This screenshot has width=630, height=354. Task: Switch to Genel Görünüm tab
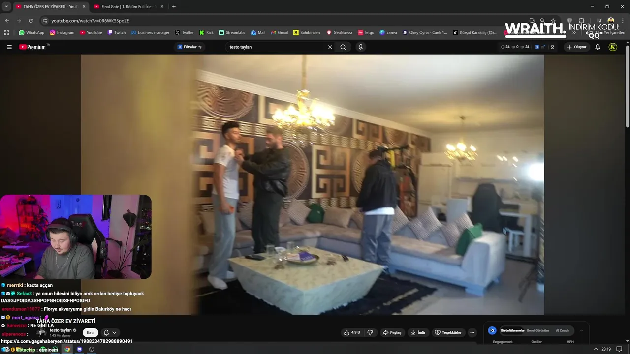point(537,330)
